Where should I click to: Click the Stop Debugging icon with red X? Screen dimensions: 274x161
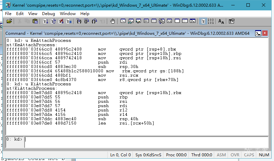click(x=61, y=21)
